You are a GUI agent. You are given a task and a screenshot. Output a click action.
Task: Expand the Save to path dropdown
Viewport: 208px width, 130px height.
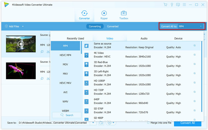[x=93, y=123]
